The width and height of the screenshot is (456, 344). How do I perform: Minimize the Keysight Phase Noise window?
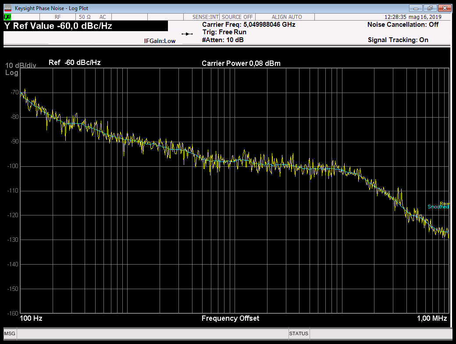click(416, 8)
